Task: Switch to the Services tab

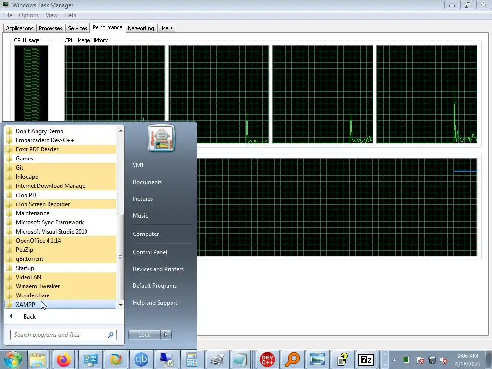Action: tap(77, 28)
